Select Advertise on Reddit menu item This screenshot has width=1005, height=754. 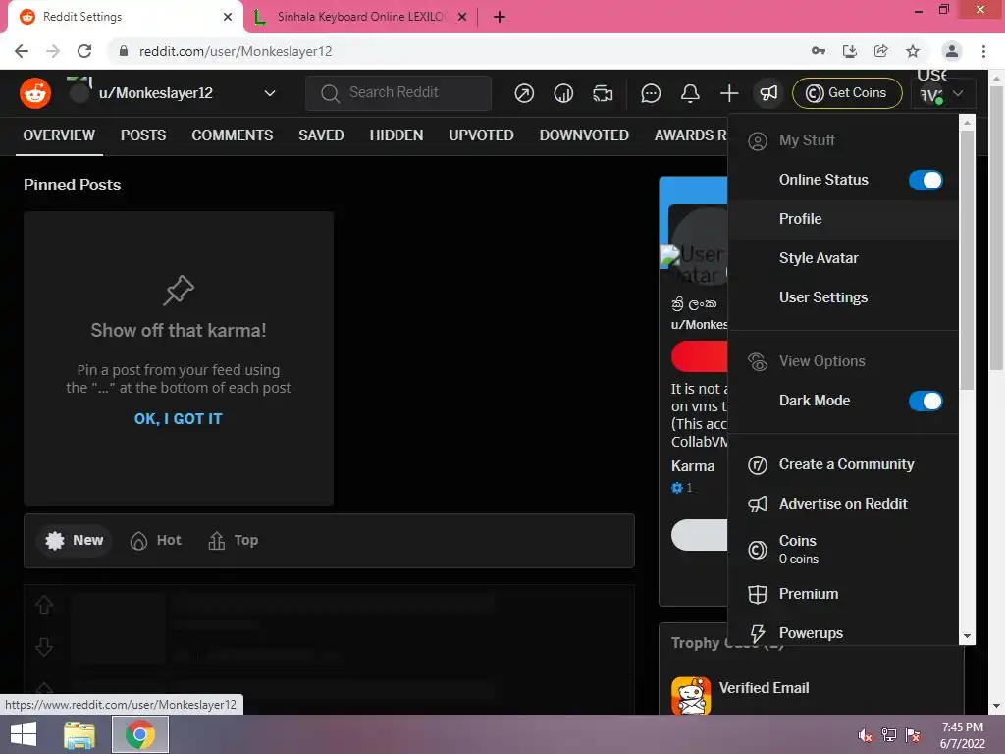coord(843,504)
